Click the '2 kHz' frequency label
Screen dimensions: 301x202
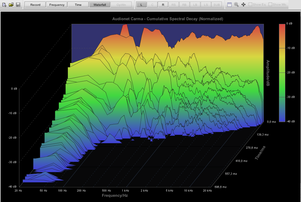click(144, 190)
